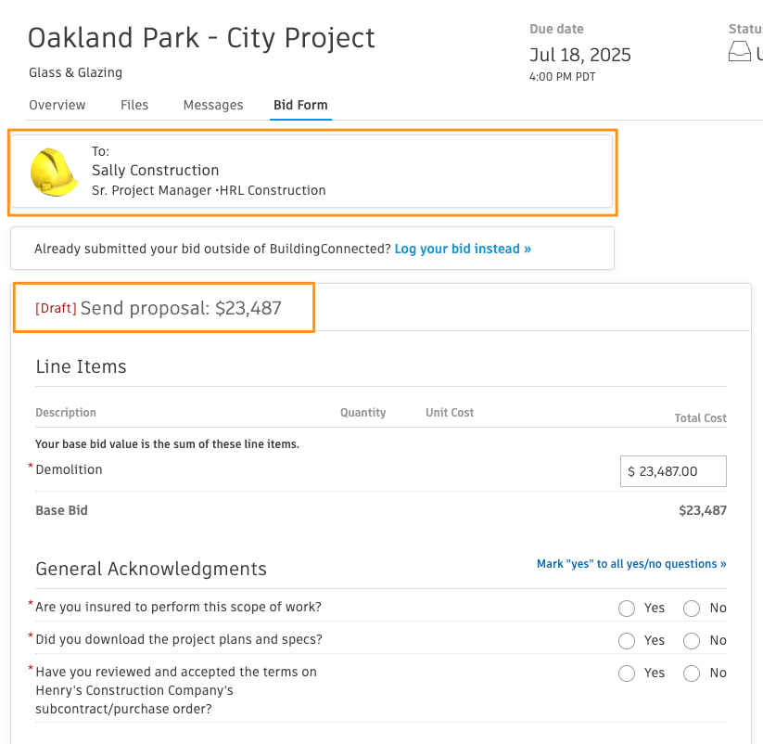Mark Yes for reviewed and accepted terms
This screenshot has height=744, width=763.
tap(627, 673)
